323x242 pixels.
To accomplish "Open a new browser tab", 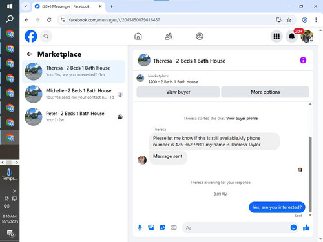I will pos(112,6).
